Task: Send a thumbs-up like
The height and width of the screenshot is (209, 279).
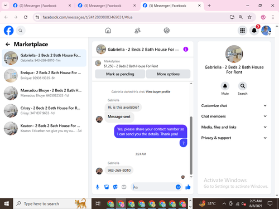Action: 188,187
